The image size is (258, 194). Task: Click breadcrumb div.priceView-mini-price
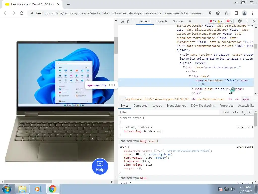click(x=208, y=99)
